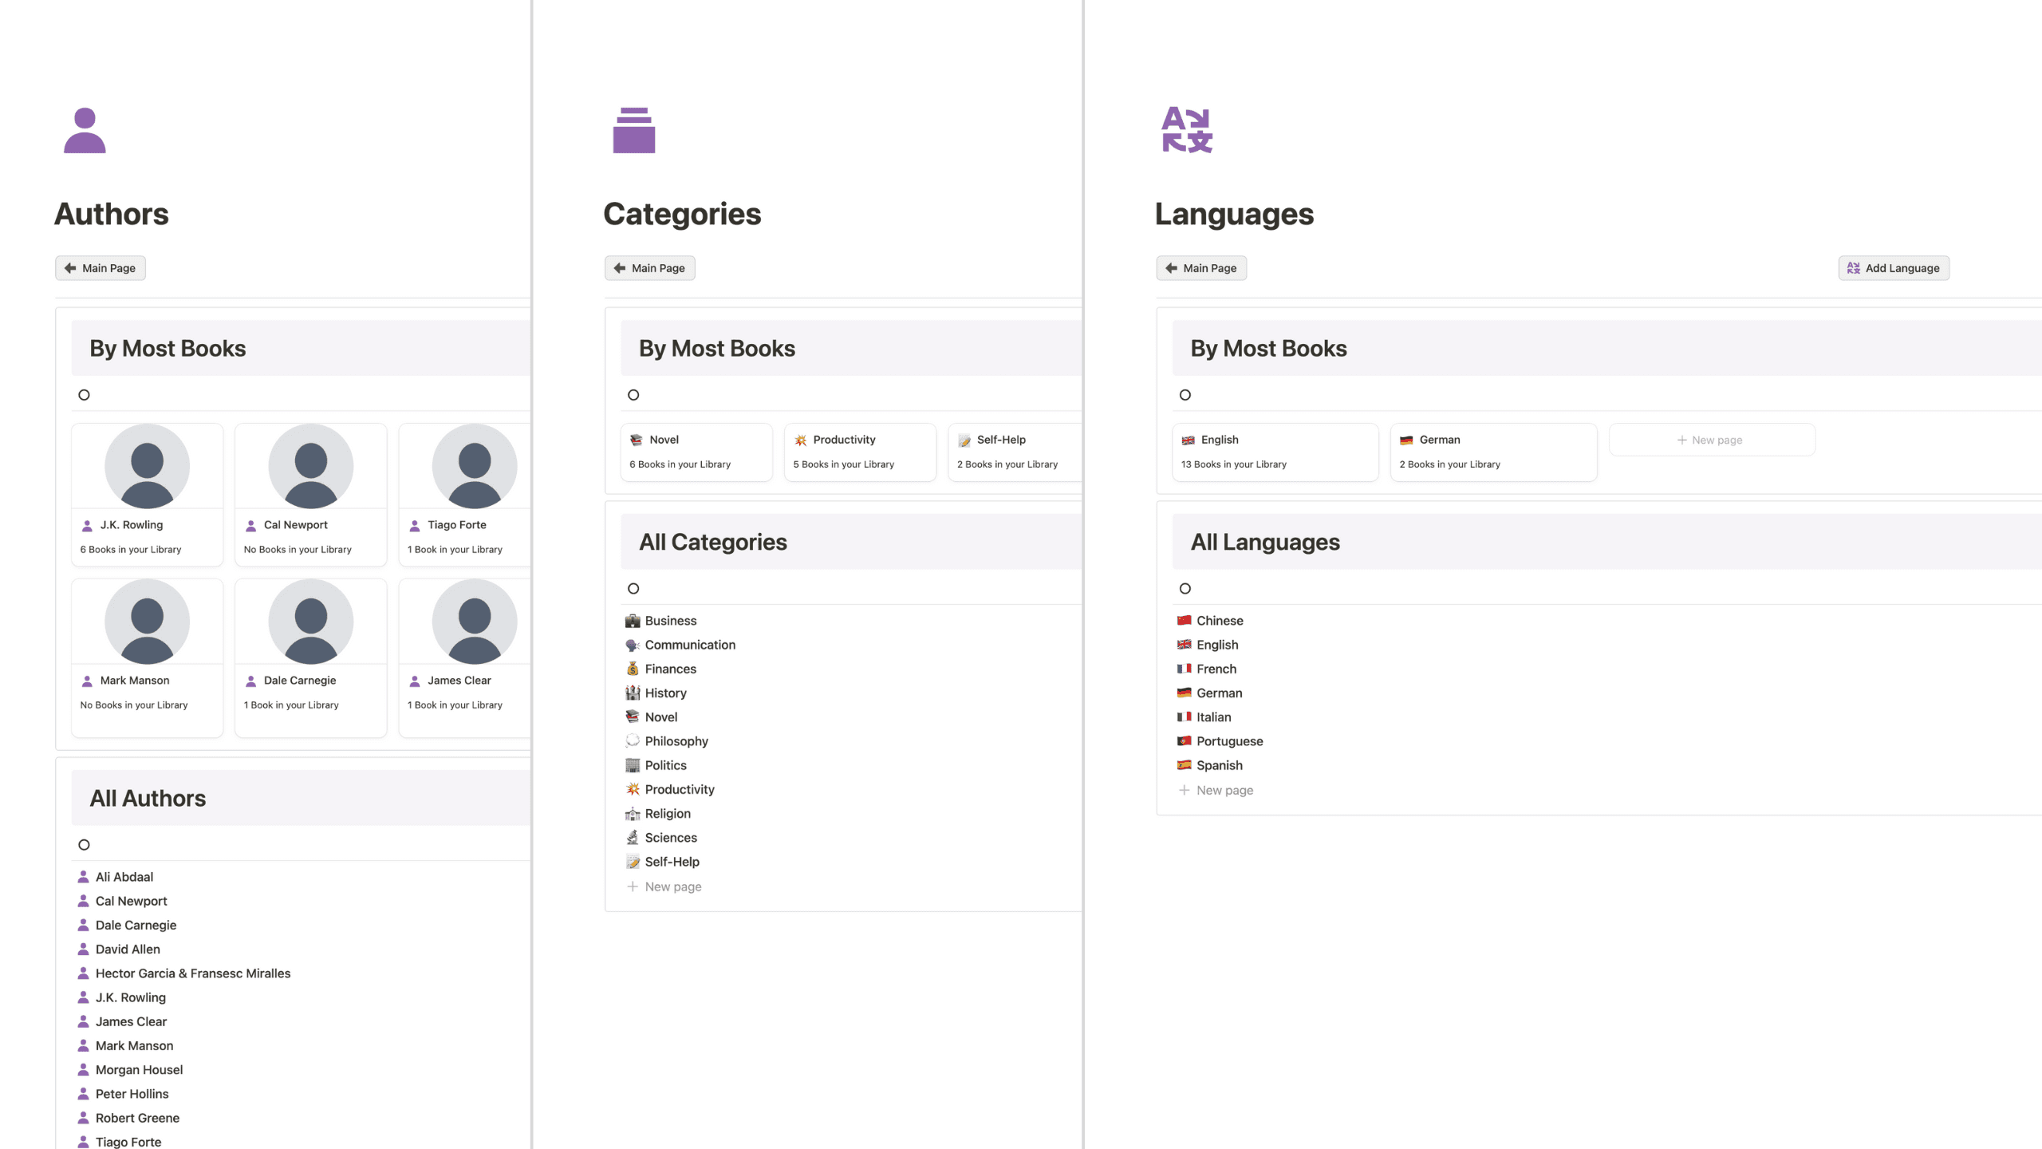The height and width of the screenshot is (1149, 2042).
Task: Click the purple translate Languages page icon
Action: (x=1186, y=130)
